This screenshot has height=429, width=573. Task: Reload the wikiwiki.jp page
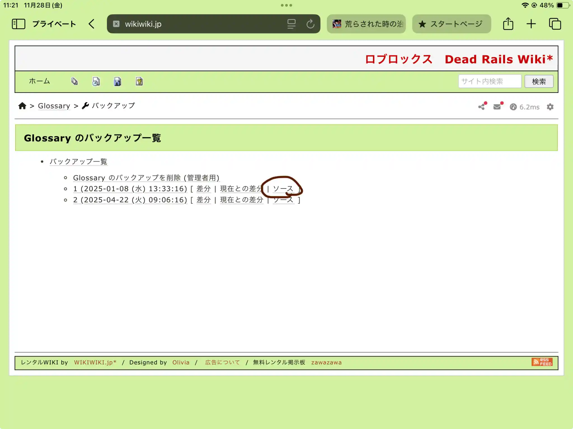tap(310, 24)
